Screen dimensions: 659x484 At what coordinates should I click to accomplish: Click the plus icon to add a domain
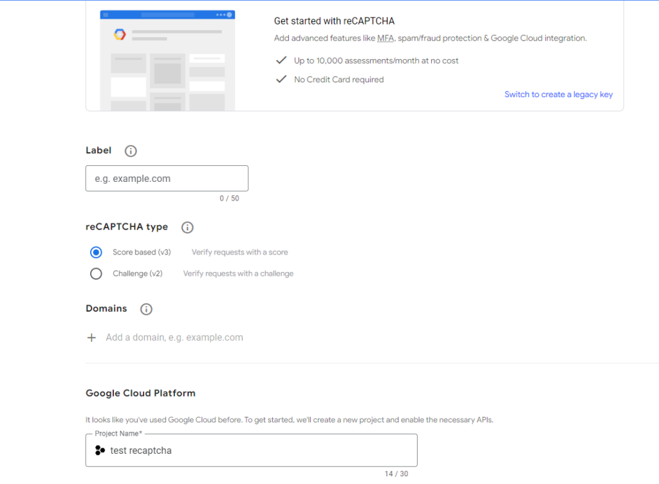(91, 337)
